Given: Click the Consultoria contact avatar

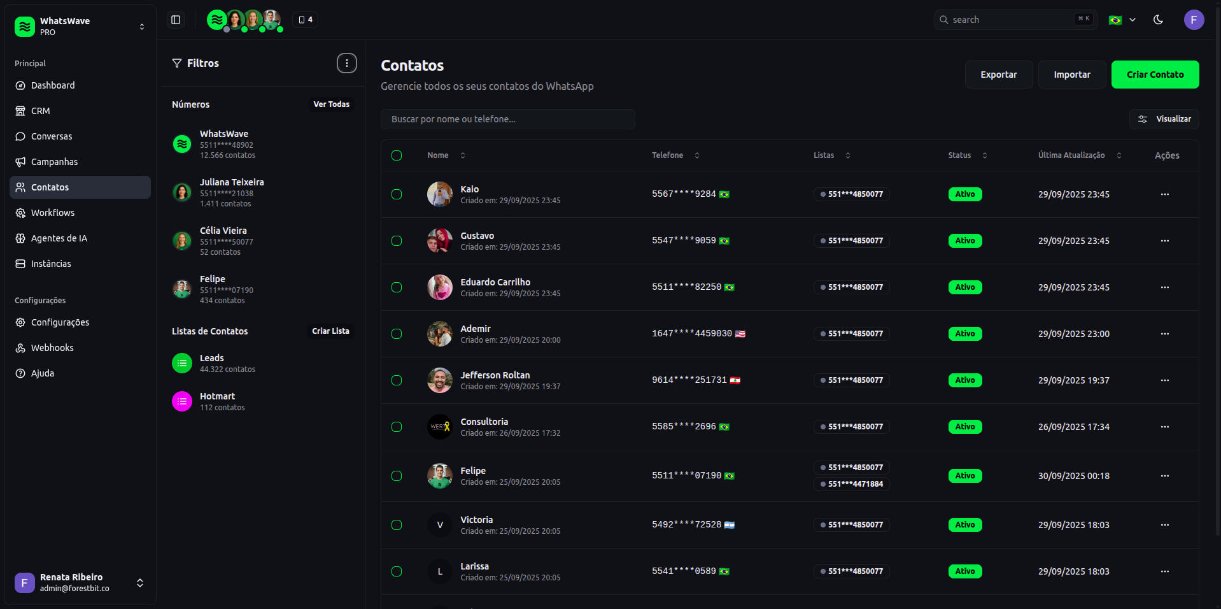Looking at the screenshot, I should (439, 427).
